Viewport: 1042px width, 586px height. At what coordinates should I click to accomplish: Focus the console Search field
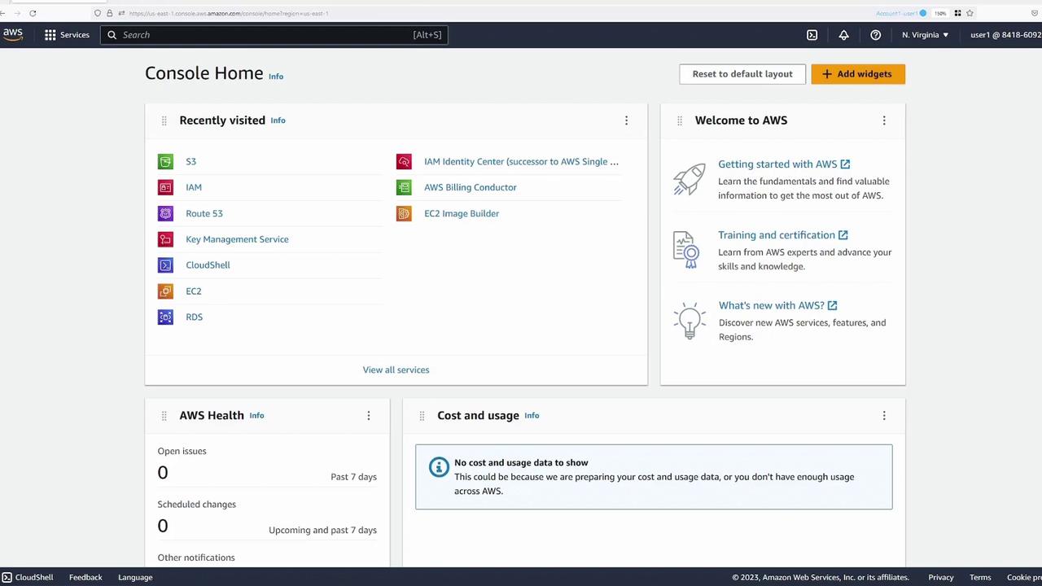coord(274,35)
